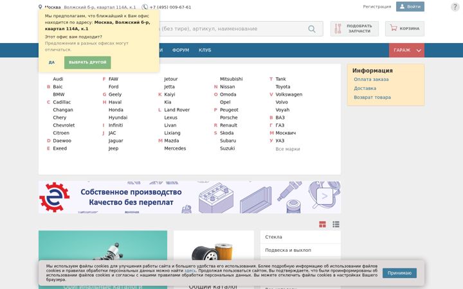The width and height of the screenshot is (463, 289).
Task: Select the Volkswagen brand
Action: [289, 94]
